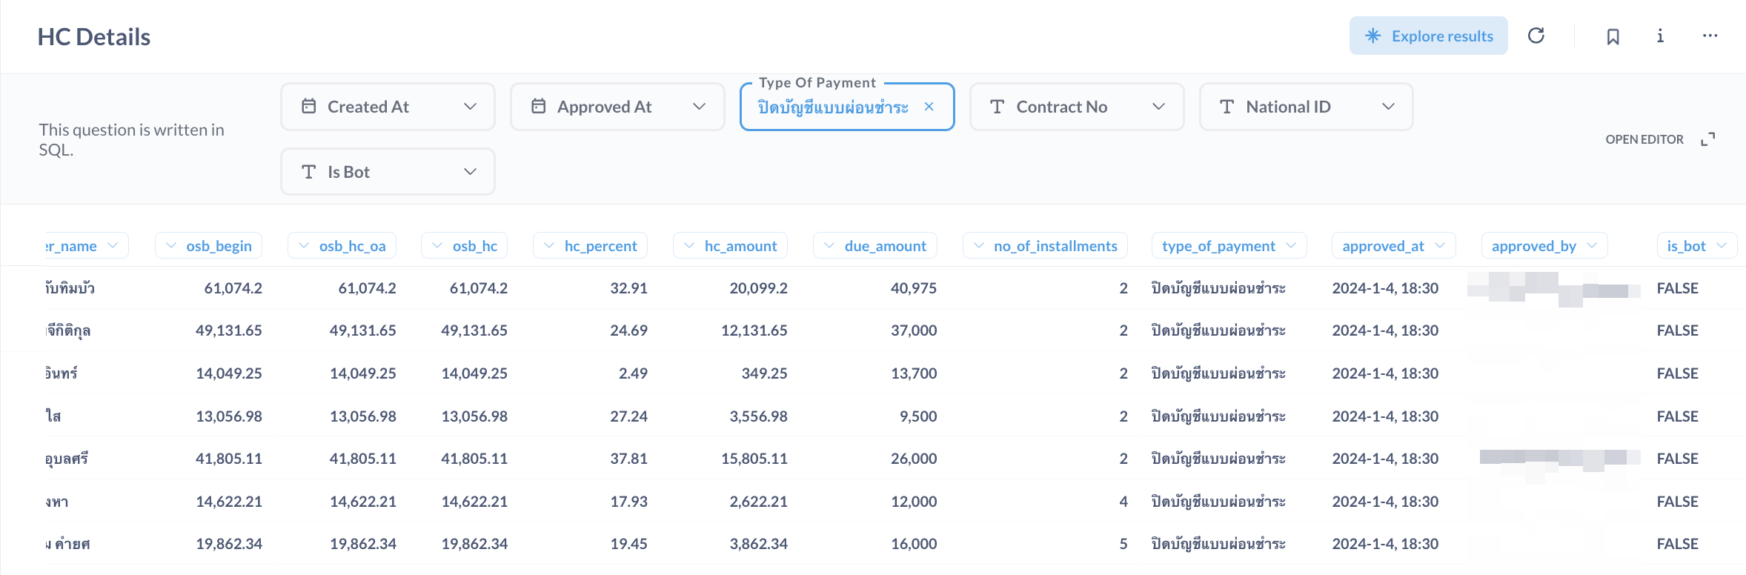This screenshot has height=575, width=1746.
Task: Click the calendar icon in Created At
Action: 309,107
